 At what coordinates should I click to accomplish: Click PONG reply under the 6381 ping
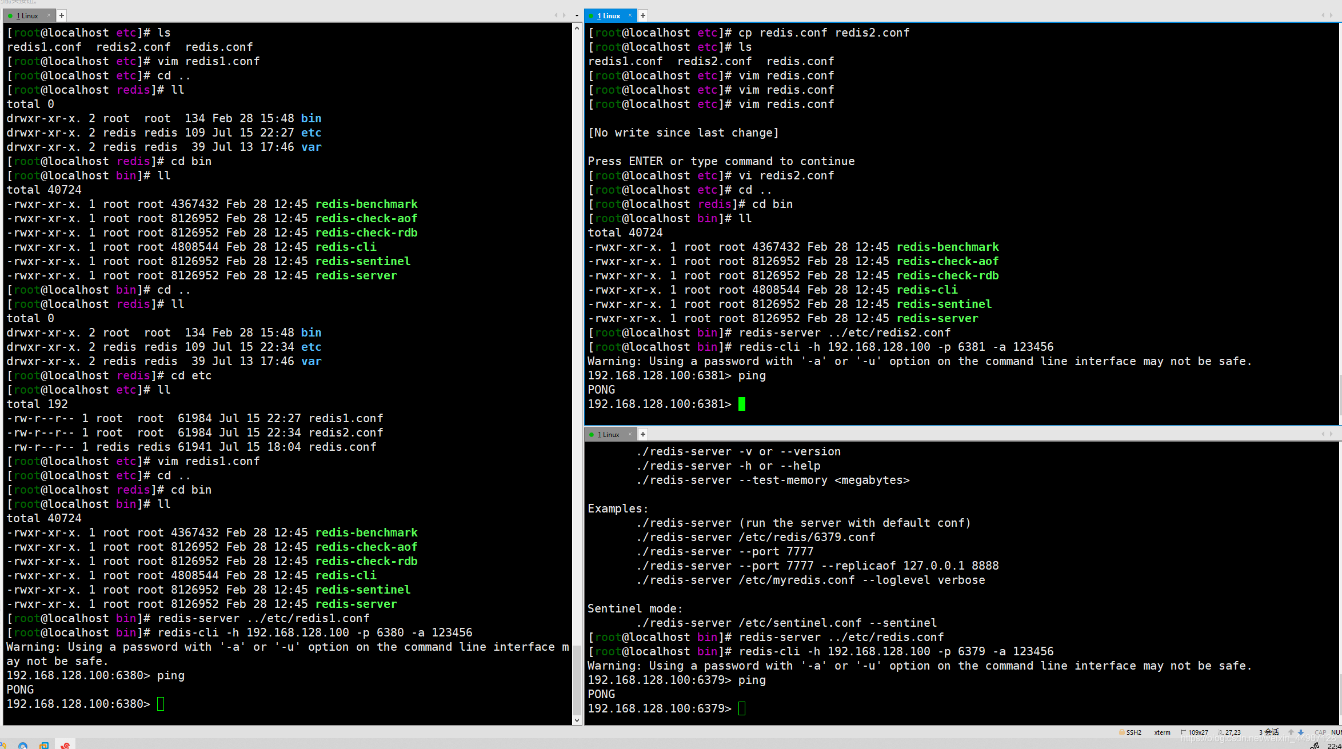click(601, 390)
